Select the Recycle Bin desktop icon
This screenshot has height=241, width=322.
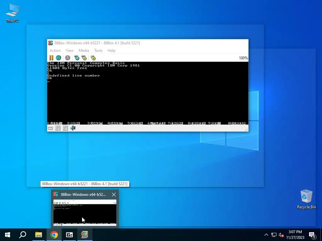tap(306, 199)
